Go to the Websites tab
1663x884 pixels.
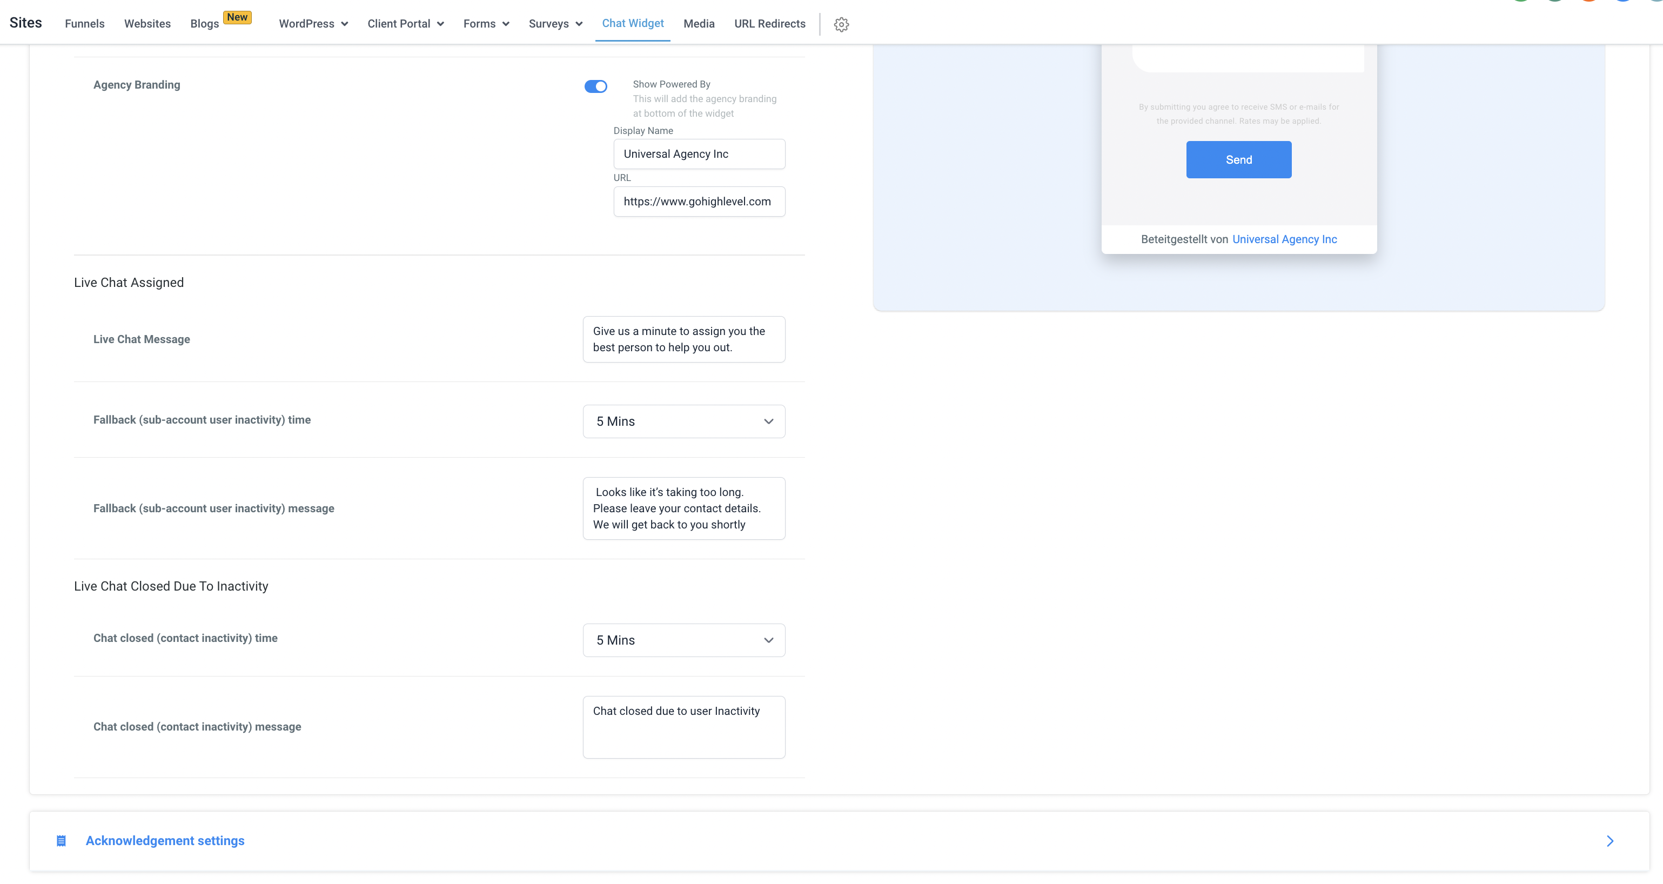pyautogui.click(x=147, y=24)
